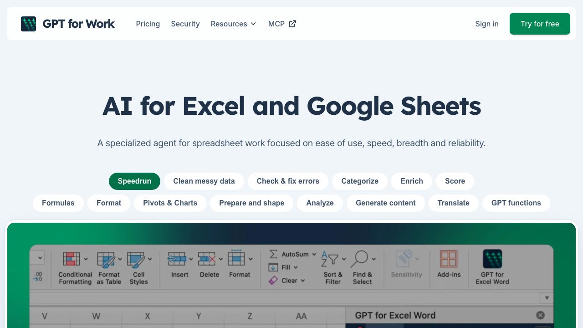Switch to the Format pill tab

click(x=109, y=203)
